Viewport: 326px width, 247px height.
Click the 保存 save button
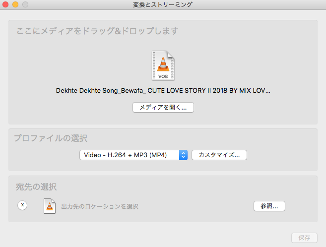pyautogui.click(x=304, y=238)
